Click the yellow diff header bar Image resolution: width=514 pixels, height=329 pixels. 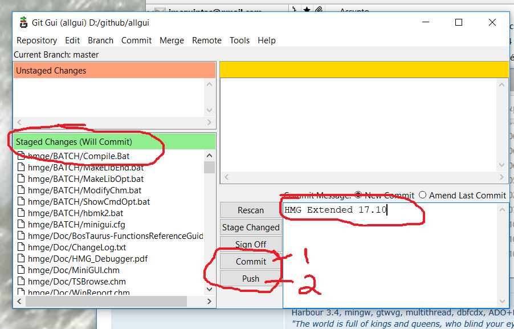(364, 70)
